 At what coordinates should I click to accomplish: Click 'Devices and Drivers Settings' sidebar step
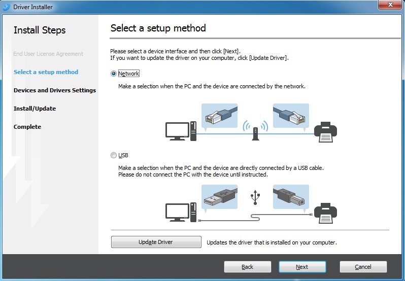pos(55,90)
